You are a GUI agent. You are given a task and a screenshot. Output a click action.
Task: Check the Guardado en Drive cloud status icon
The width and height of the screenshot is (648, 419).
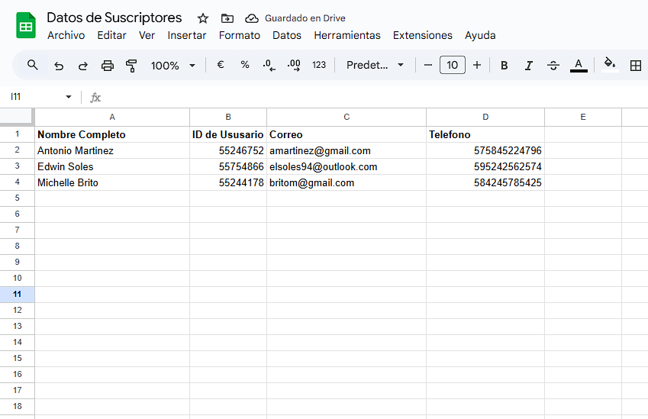point(252,18)
